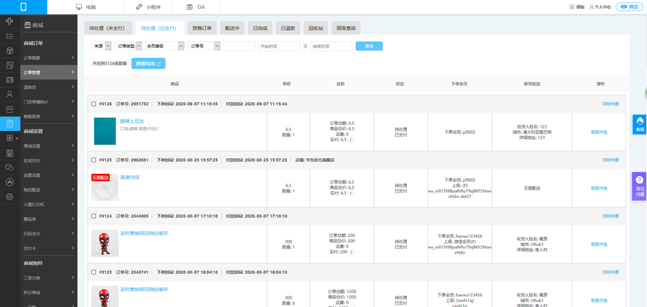Viewport: 647px width, 307px height.
Task: Switch to the 高级查询 tab
Action: [346, 28]
